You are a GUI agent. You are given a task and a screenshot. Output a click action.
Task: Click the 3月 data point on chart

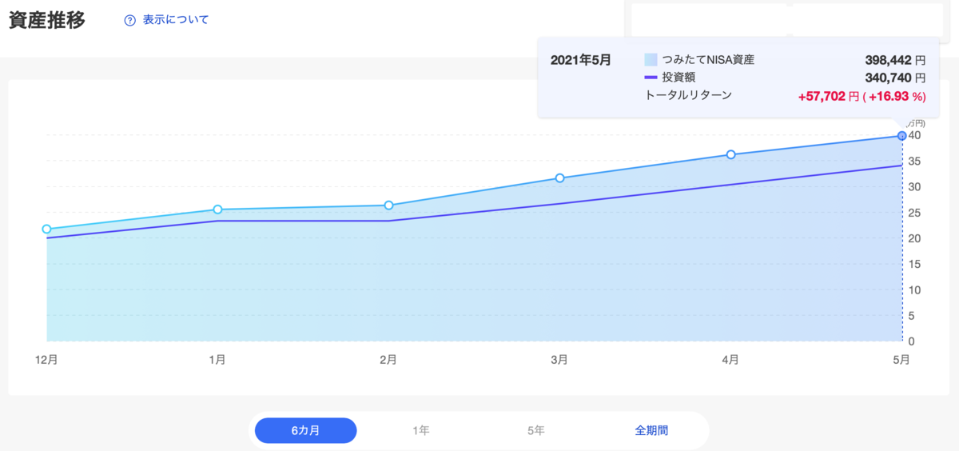tap(559, 178)
